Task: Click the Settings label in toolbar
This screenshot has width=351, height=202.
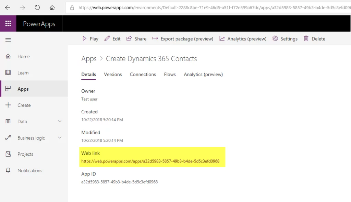Action: coord(289,39)
